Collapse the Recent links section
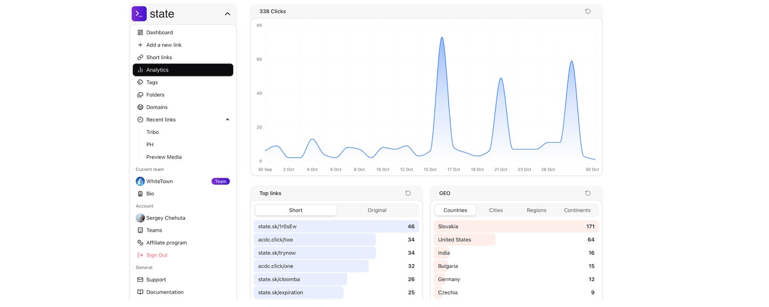The image size is (769, 307). coord(227,120)
